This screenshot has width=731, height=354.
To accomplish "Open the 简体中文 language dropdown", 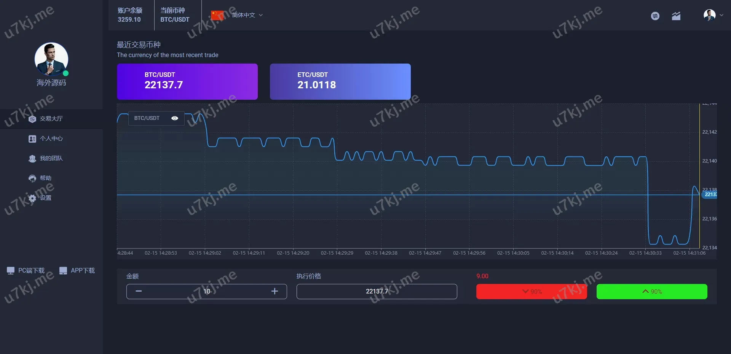I will [247, 15].
